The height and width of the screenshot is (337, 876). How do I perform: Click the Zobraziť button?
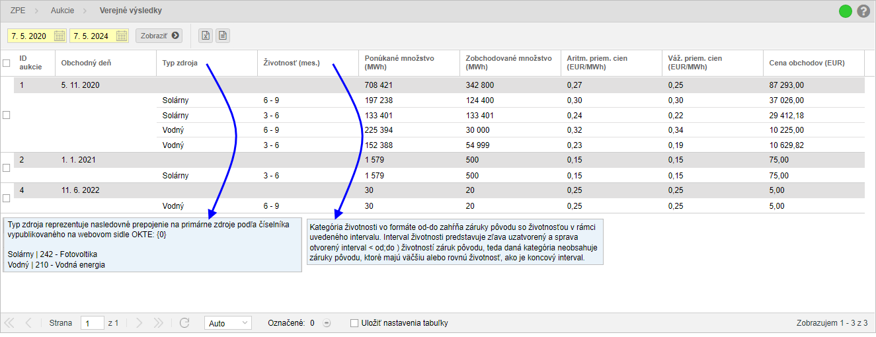pyautogui.click(x=159, y=36)
